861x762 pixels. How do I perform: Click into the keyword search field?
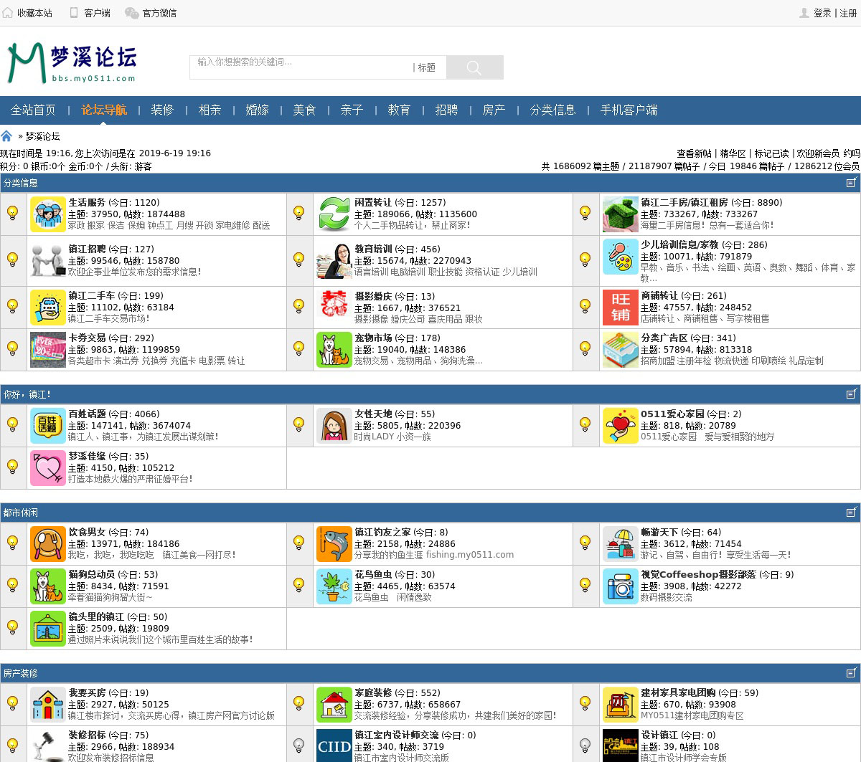301,67
